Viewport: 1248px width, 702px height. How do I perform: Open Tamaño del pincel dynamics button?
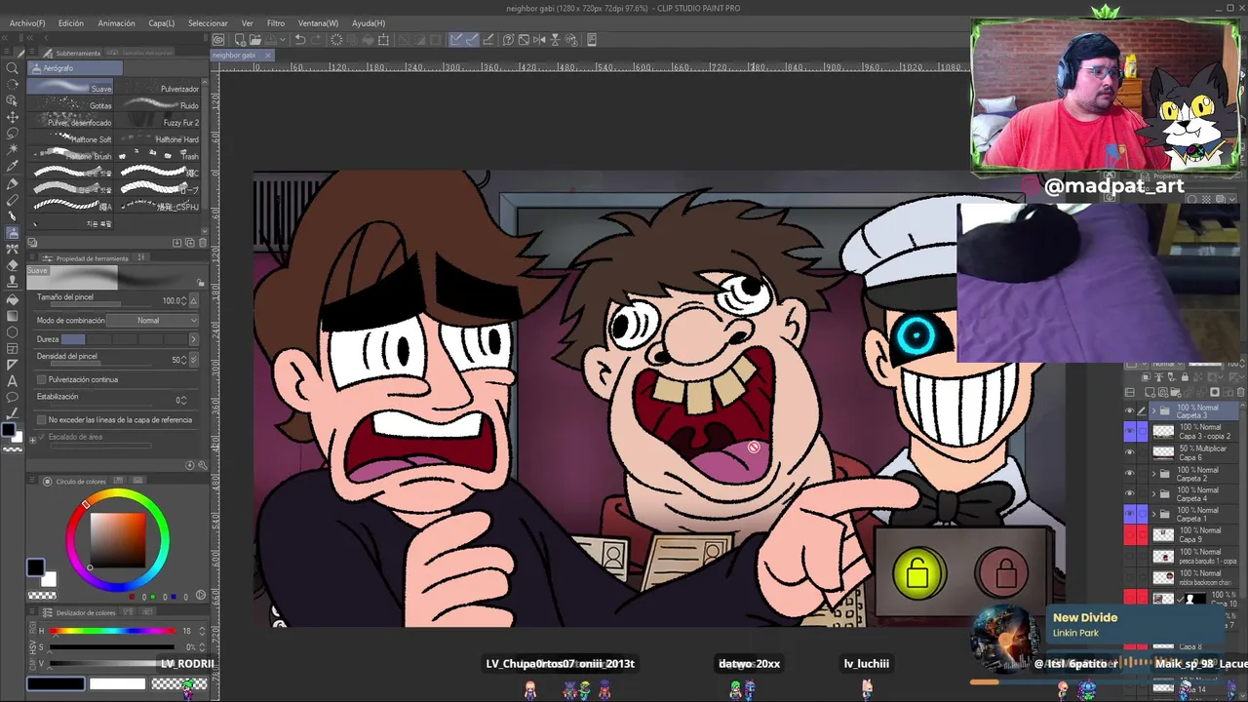(x=193, y=301)
